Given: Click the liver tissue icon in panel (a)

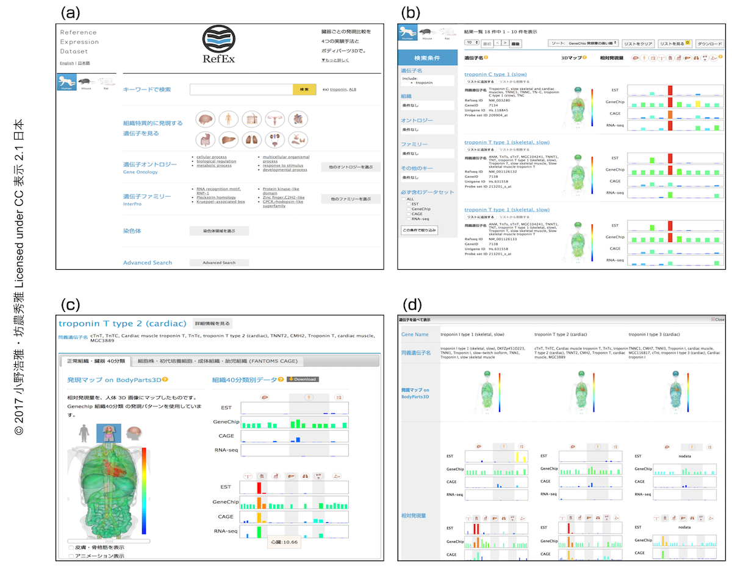Looking at the screenshot, I should (229, 140).
